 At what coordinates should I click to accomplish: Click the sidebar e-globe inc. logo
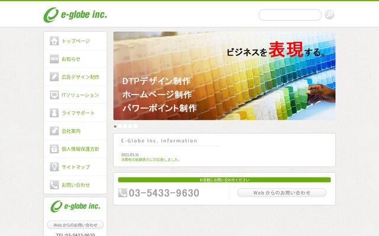point(75,206)
